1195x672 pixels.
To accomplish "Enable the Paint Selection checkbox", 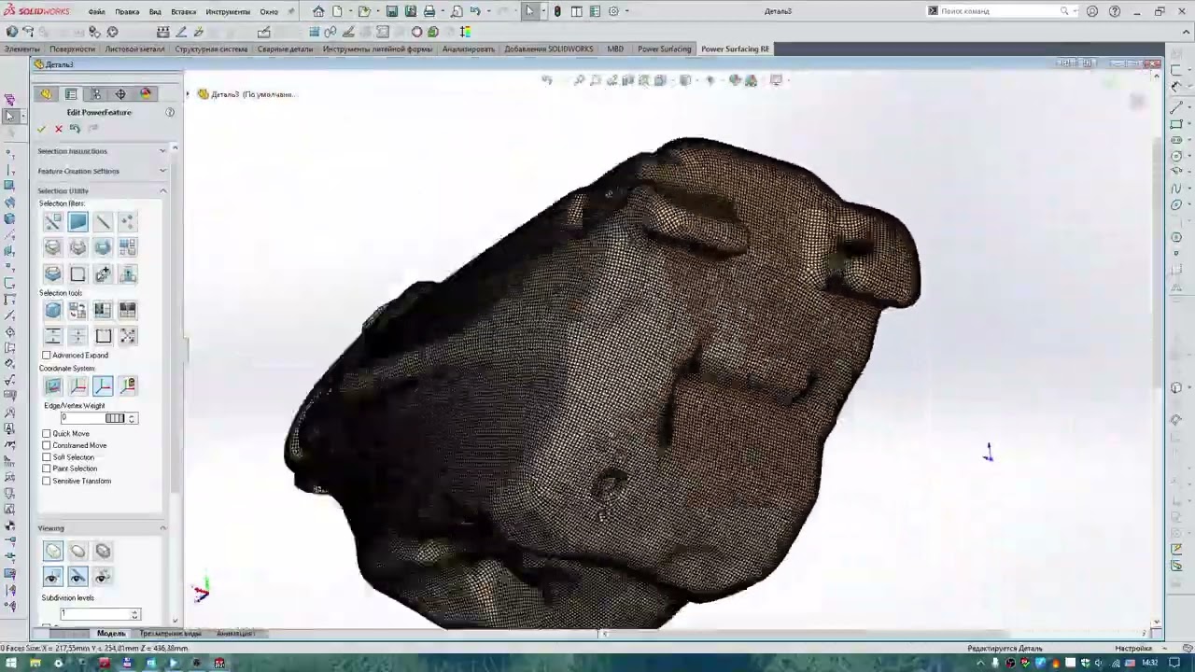I will point(47,469).
